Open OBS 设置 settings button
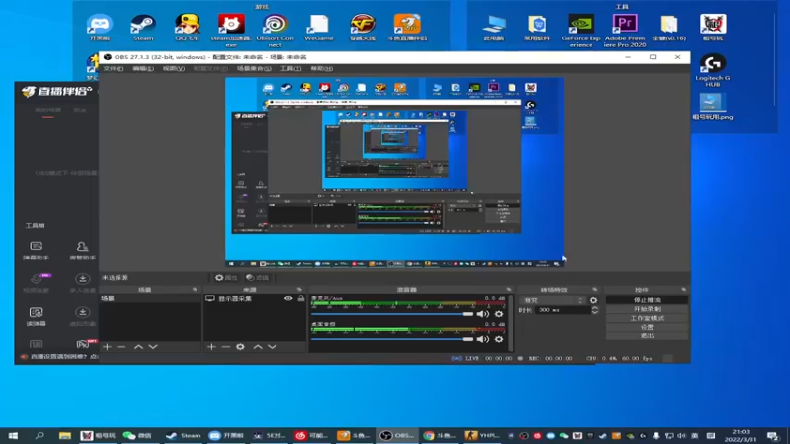 tap(647, 327)
